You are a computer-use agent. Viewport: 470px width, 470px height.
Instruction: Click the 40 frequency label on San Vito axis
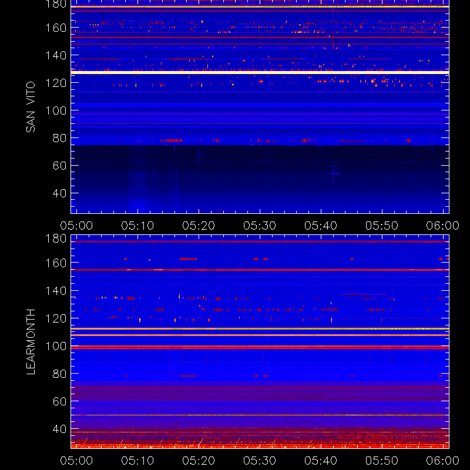click(x=59, y=193)
